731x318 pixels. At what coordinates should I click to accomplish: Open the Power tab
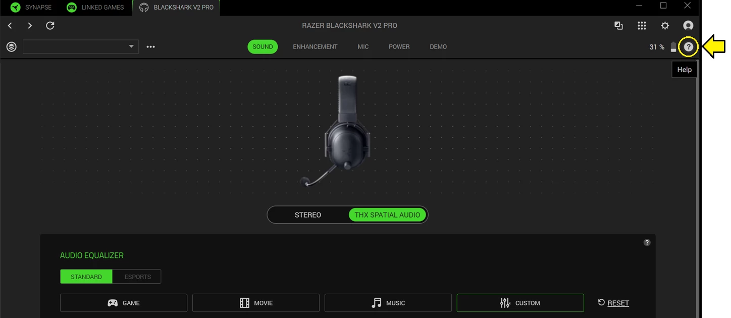[x=399, y=46]
